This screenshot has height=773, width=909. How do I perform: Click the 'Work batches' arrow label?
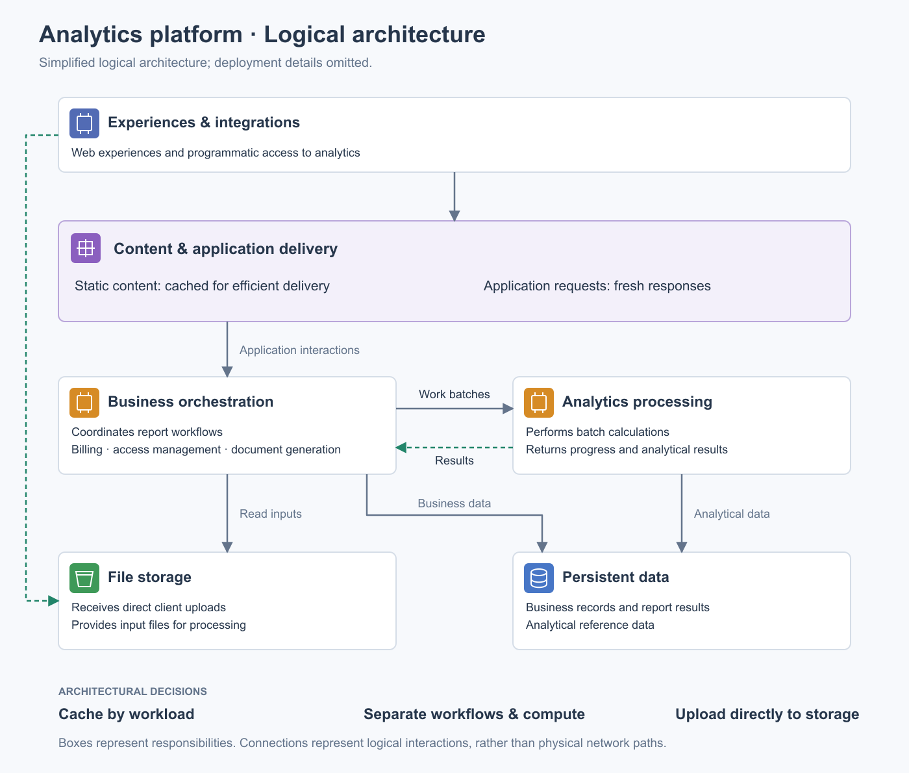click(x=454, y=394)
